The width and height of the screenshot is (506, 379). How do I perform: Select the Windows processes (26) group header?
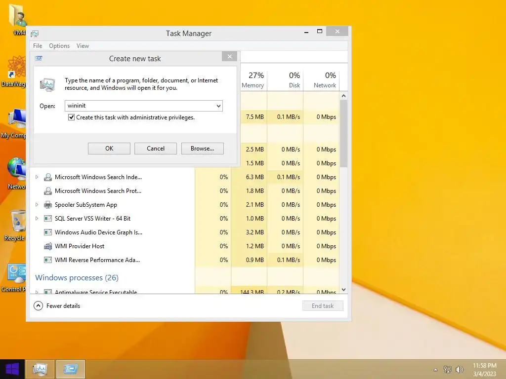[x=77, y=277]
